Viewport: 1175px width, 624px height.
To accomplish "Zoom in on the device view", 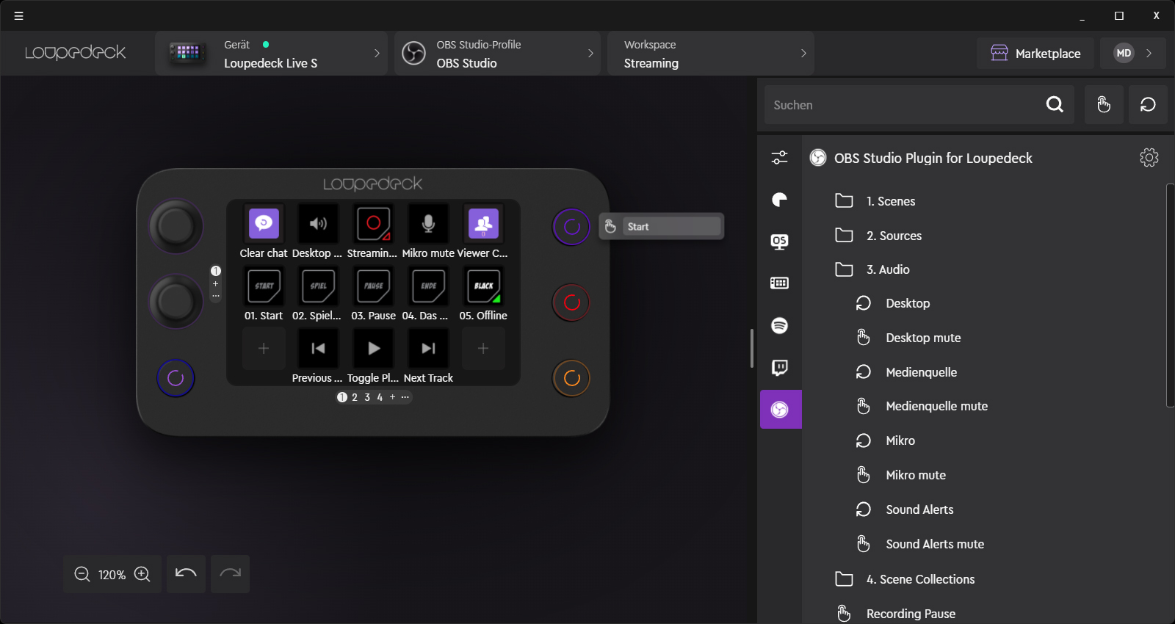I will (142, 574).
